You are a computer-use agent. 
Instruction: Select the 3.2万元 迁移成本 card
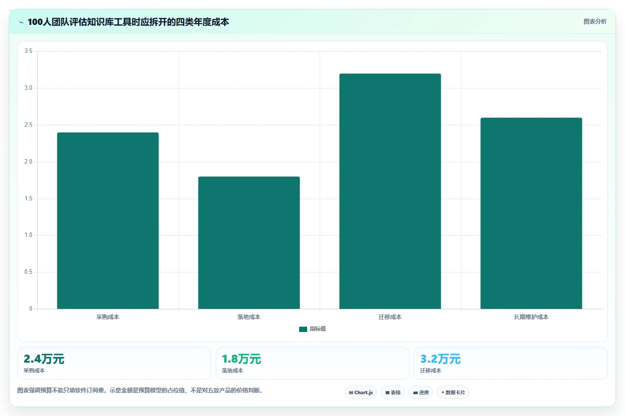510,363
